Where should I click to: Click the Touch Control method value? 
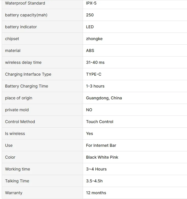(x=99, y=122)
